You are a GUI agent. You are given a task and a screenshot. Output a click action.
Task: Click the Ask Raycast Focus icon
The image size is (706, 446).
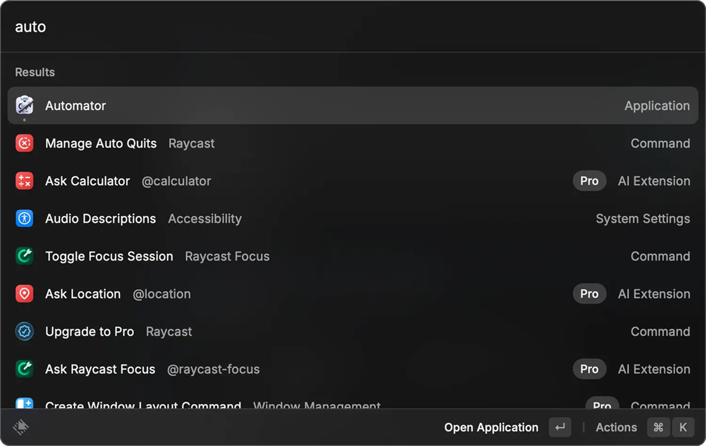point(24,369)
